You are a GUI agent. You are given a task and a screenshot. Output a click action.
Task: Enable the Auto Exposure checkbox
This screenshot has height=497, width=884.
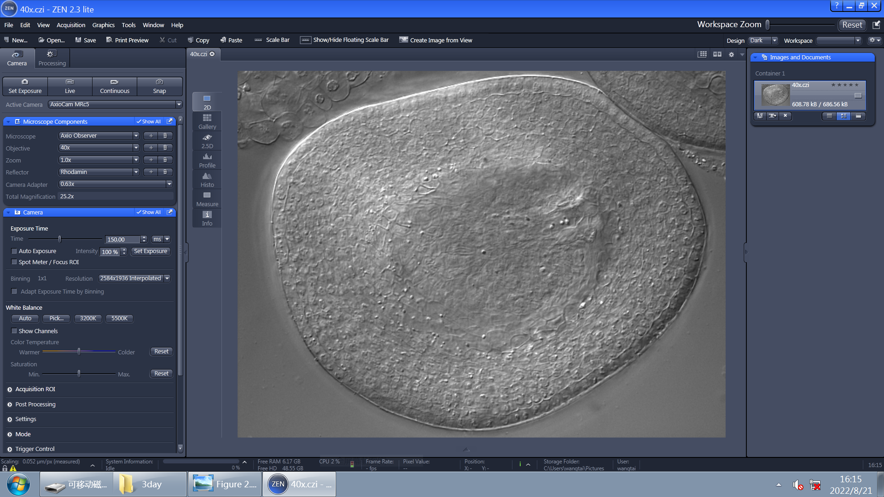coord(14,251)
